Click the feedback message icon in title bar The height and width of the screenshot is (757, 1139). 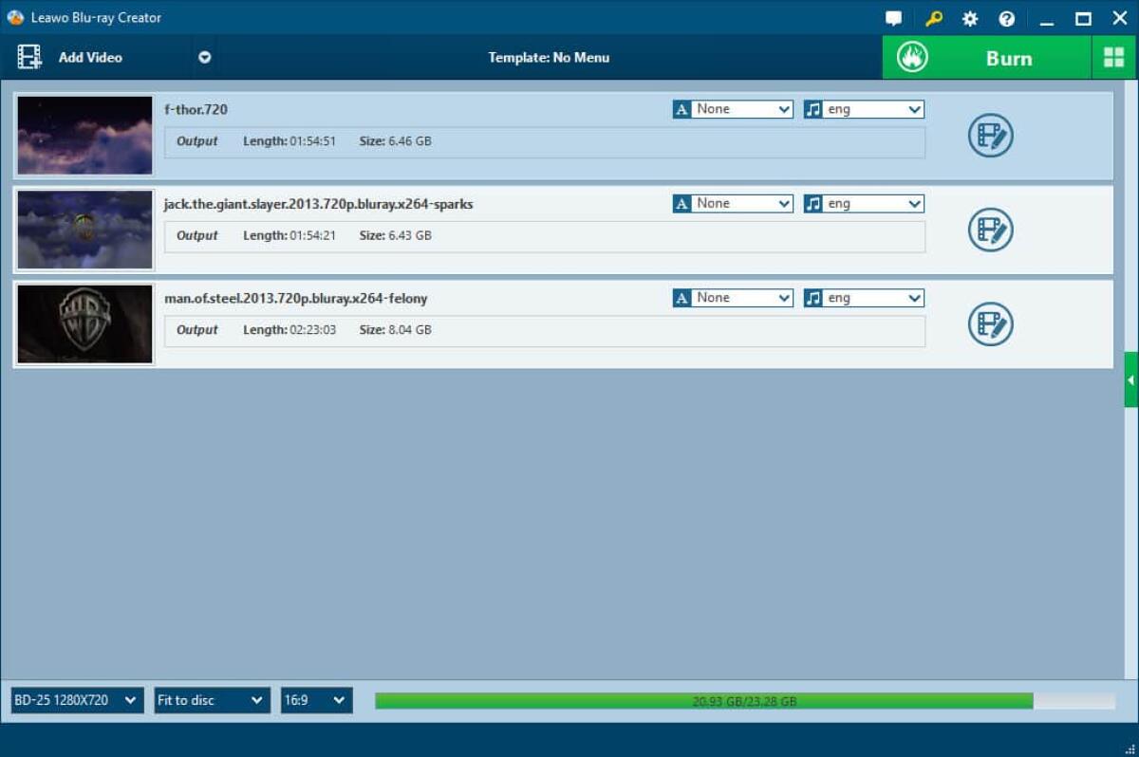[x=893, y=18]
